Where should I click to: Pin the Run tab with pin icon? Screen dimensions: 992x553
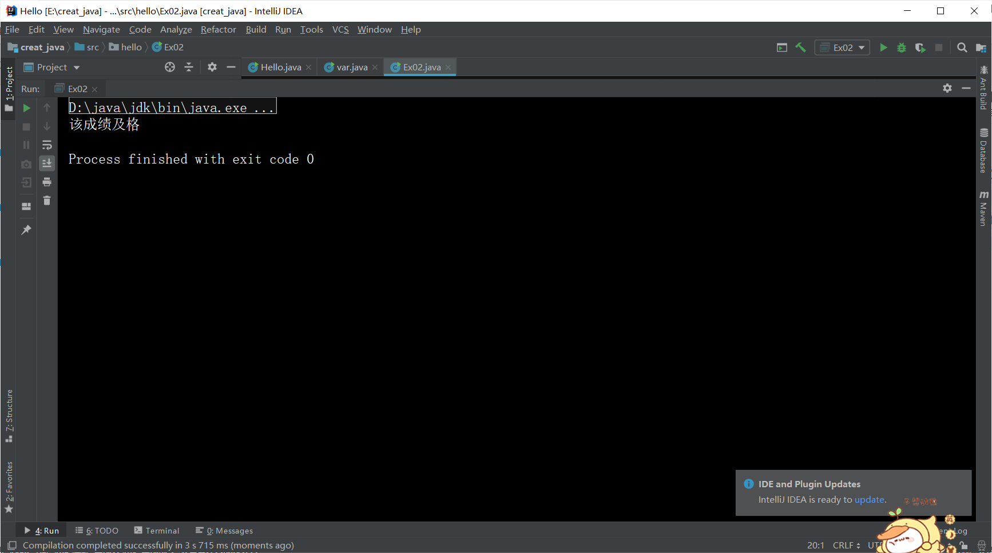pos(26,230)
